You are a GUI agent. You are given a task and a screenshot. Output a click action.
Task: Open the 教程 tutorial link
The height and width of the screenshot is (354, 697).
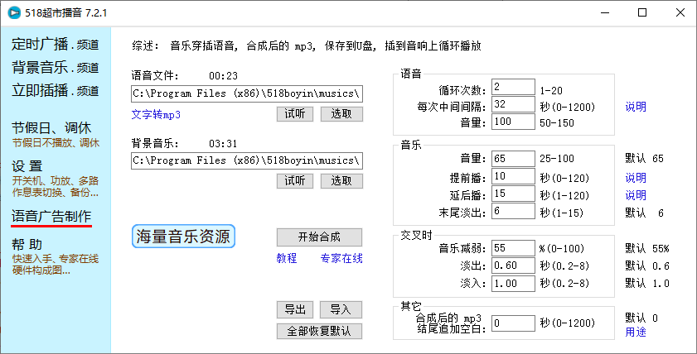coord(286,258)
